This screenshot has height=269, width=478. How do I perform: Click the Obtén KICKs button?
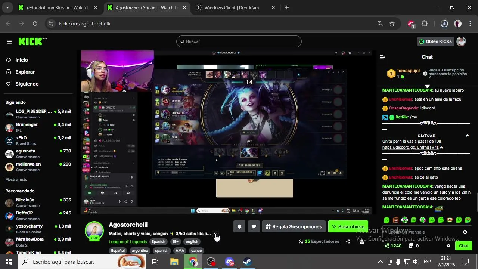click(x=435, y=41)
